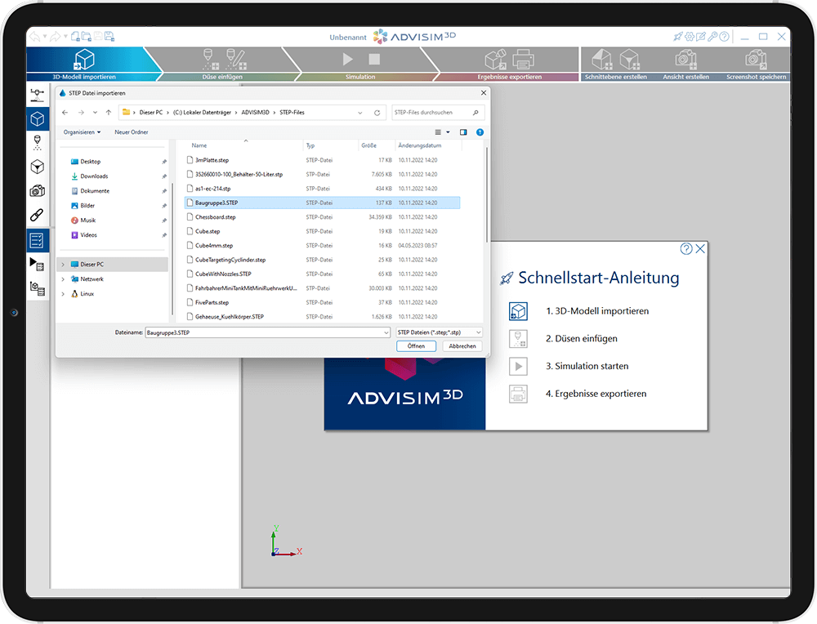The image size is (817, 624).
Task: Open the redo history dropdown arrow
Action: (x=65, y=37)
